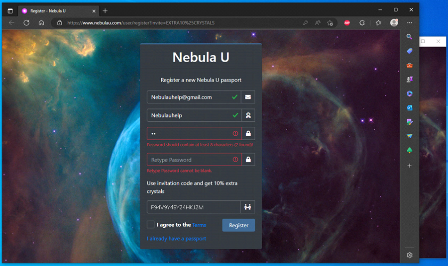Open the Extensions puzzle icon
Screen dimensions: 448x266
pos(362,23)
